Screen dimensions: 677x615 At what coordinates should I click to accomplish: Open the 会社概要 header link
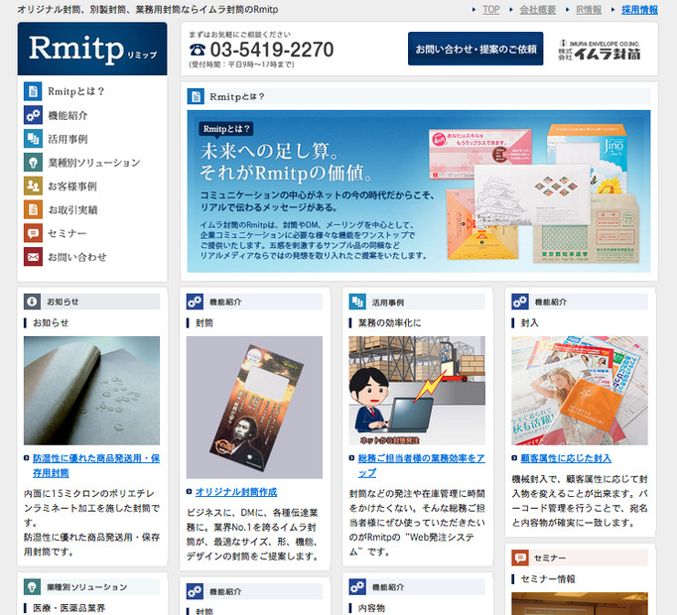(538, 10)
